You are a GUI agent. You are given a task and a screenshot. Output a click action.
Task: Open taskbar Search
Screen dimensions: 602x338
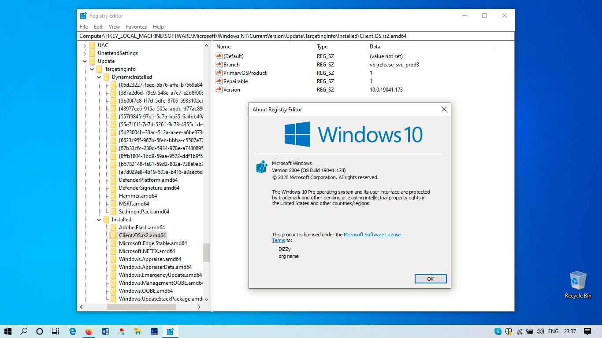(24, 331)
